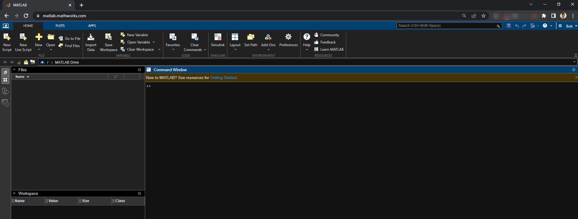Open the Command History sidebar icon
The height and width of the screenshot is (219, 578).
click(5, 103)
